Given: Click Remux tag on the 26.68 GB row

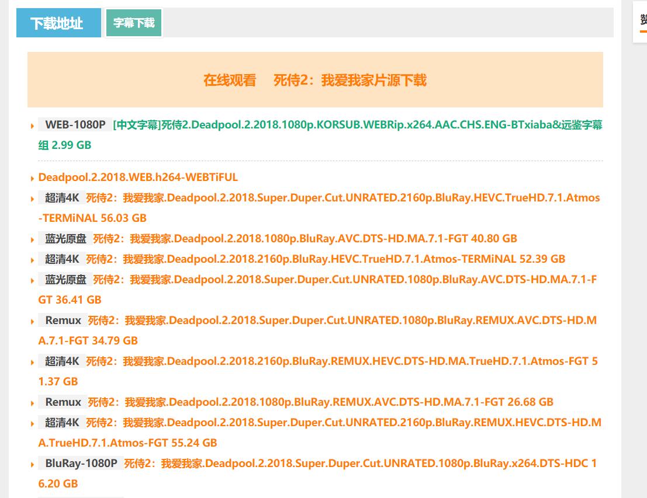Looking at the screenshot, I should pyautogui.click(x=63, y=402).
